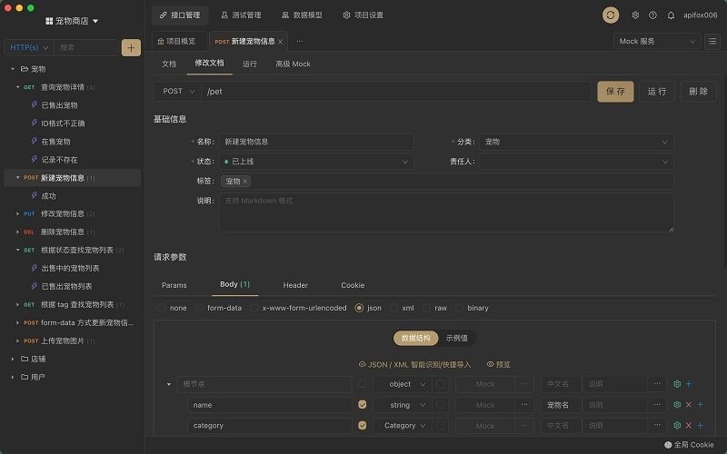727x454 pixels.
Task: Switch to the Header params tab
Action: [295, 285]
